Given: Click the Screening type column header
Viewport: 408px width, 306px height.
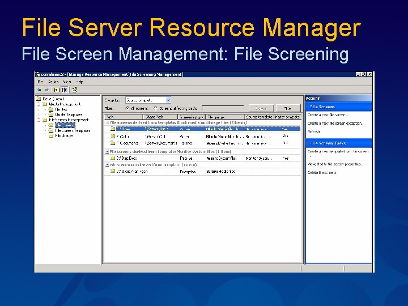Looking at the screenshot, I should point(192,117).
